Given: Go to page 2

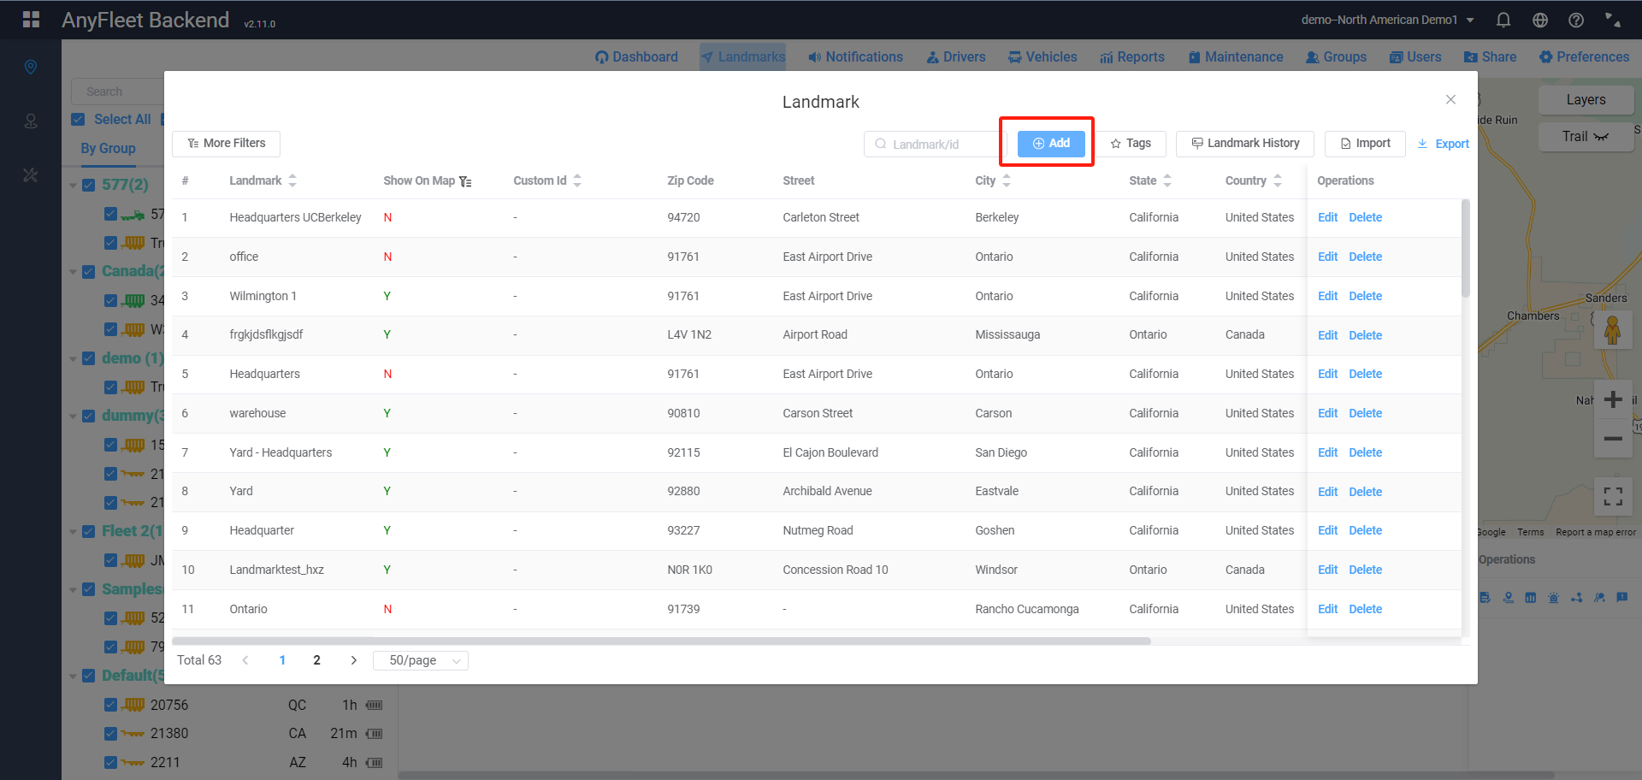Looking at the screenshot, I should 316,660.
